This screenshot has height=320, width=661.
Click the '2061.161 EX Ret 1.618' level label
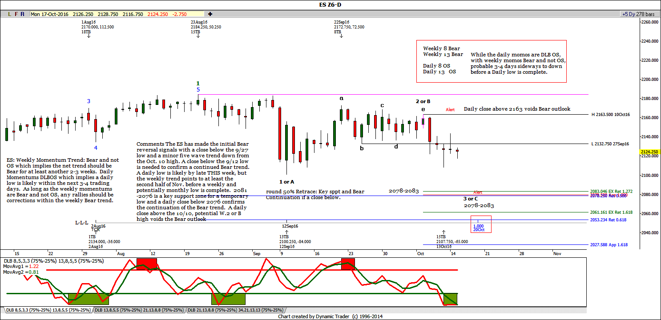coord(612,212)
